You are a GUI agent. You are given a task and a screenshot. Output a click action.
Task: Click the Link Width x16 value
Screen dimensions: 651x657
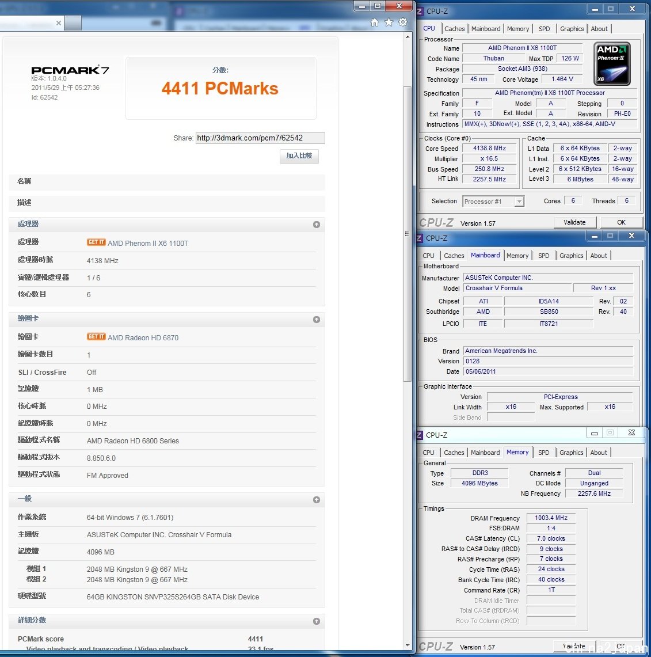pos(511,407)
